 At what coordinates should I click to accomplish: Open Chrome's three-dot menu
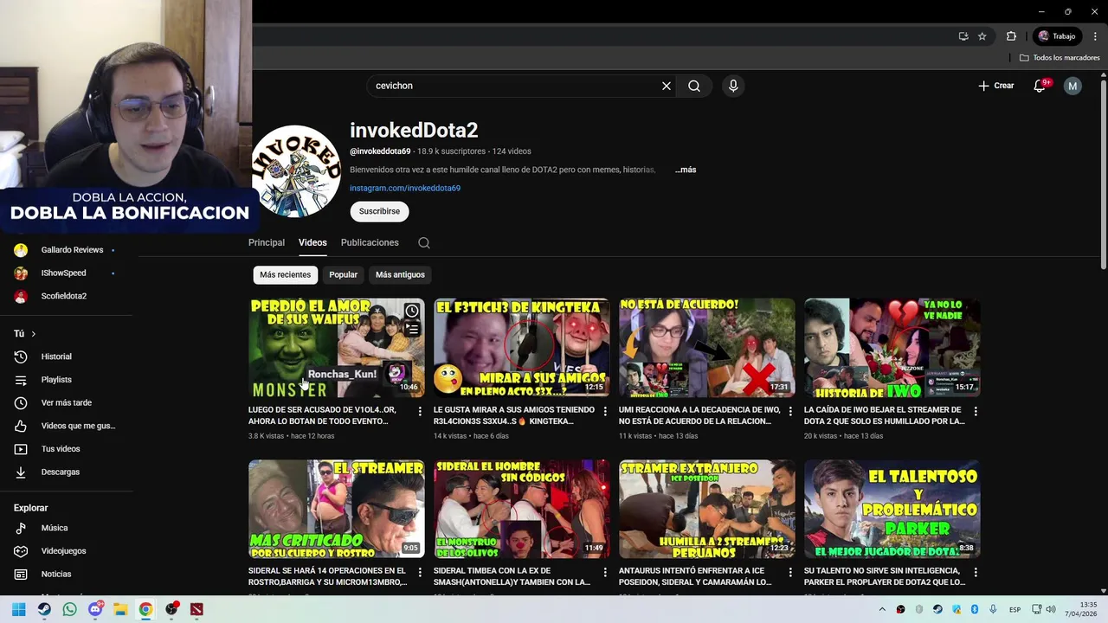(x=1096, y=36)
